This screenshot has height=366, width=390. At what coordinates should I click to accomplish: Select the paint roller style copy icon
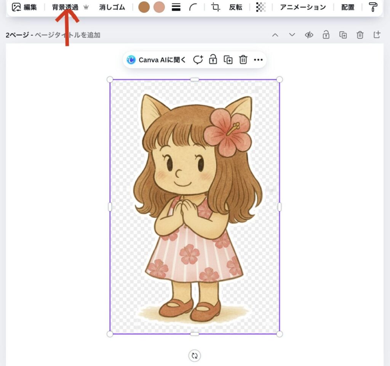373,7
